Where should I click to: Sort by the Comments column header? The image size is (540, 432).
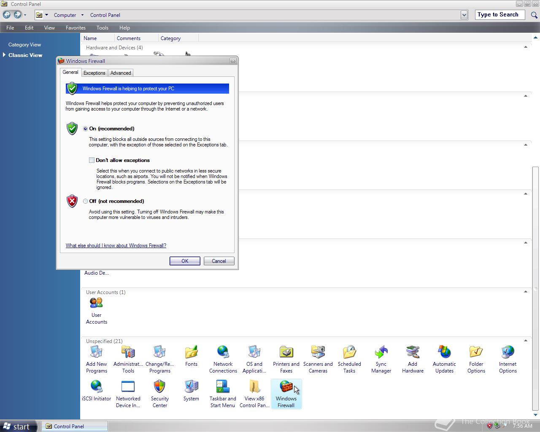[136, 38]
